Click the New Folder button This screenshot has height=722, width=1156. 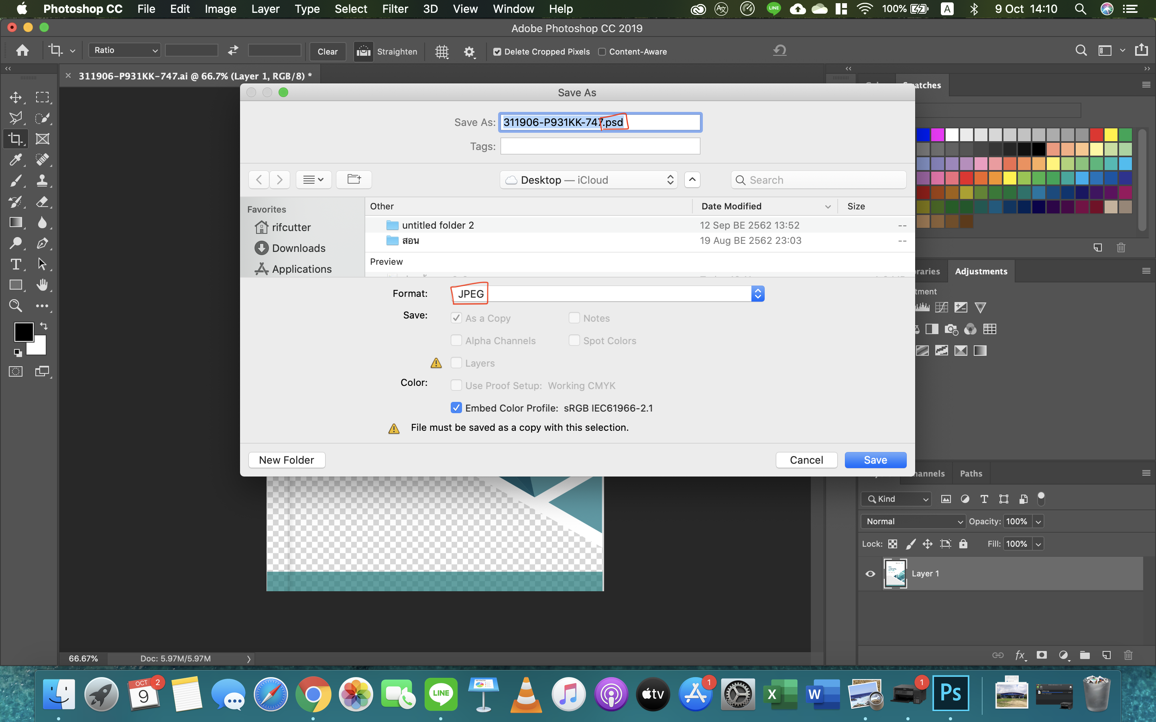pyautogui.click(x=287, y=459)
